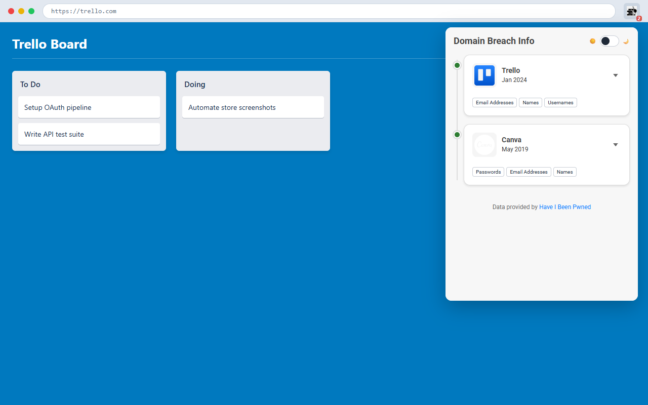This screenshot has height=405, width=648.
Task: Click the Usernames tag
Action: coord(560,103)
